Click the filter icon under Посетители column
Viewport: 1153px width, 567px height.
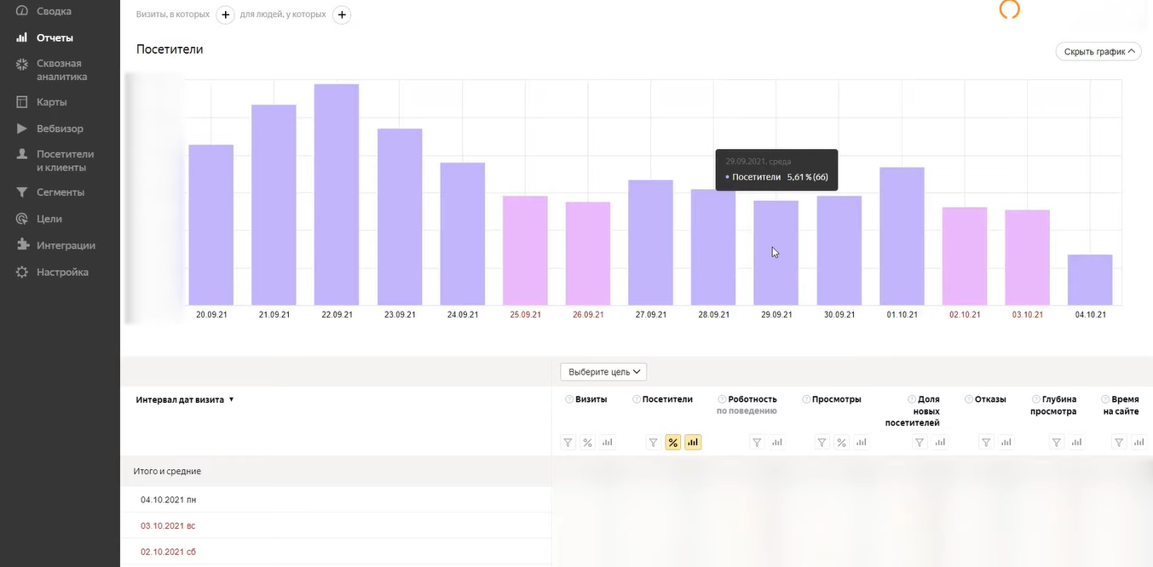(653, 443)
